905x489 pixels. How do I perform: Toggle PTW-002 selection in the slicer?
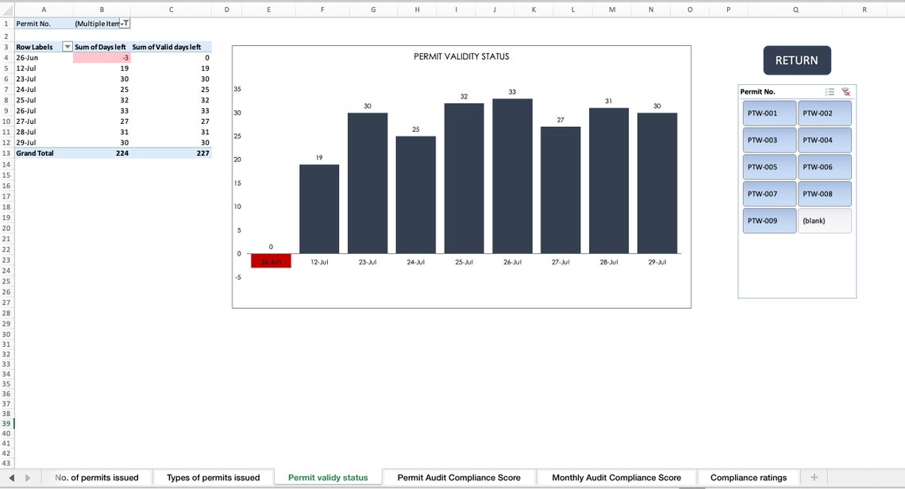(824, 113)
